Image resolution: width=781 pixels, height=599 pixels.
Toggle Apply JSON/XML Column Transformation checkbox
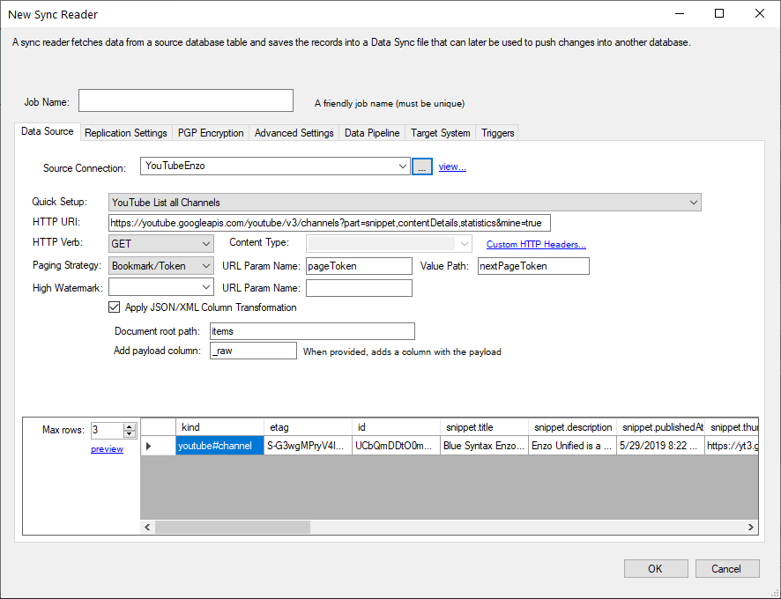114,307
